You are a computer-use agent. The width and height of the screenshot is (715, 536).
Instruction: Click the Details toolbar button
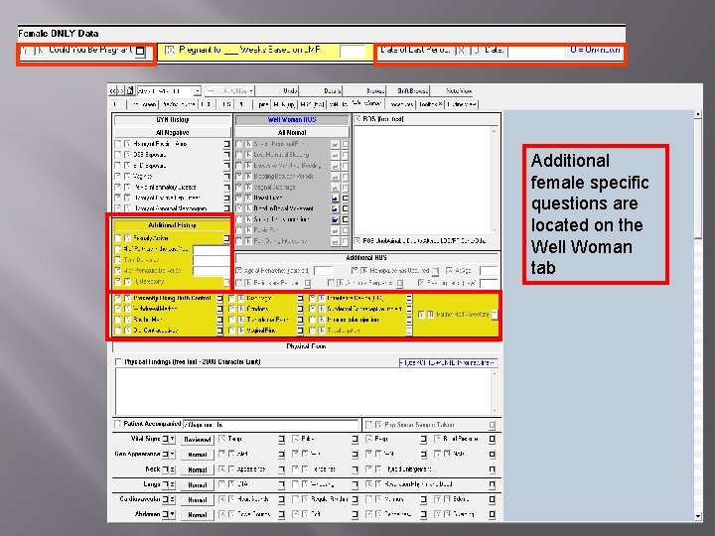tap(321, 91)
